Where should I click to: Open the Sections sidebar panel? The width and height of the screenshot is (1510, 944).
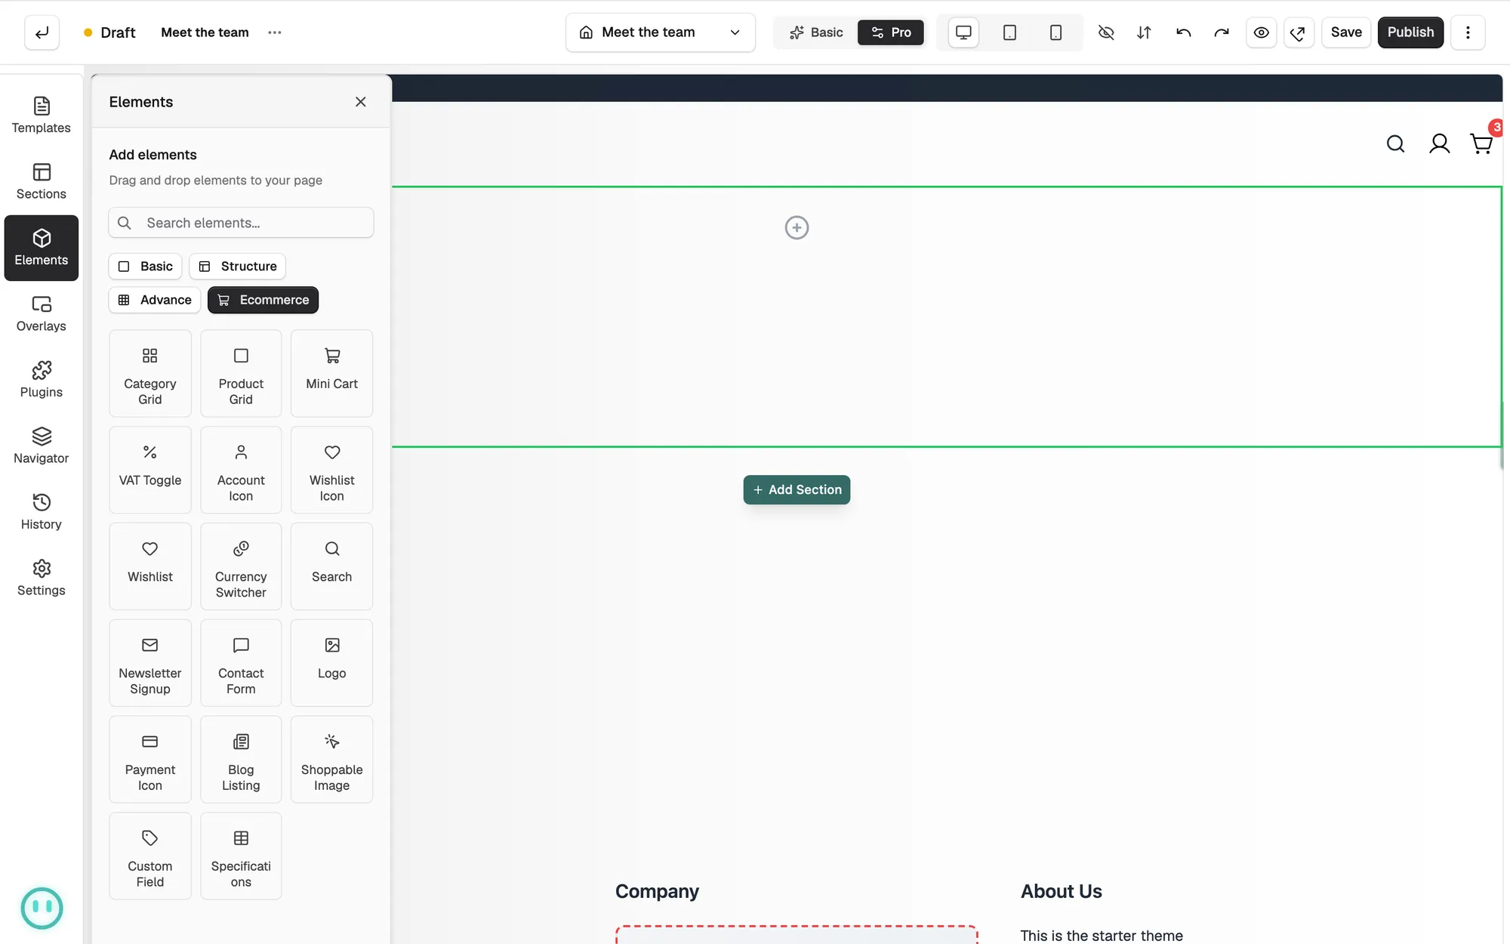click(x=42, y=182)
